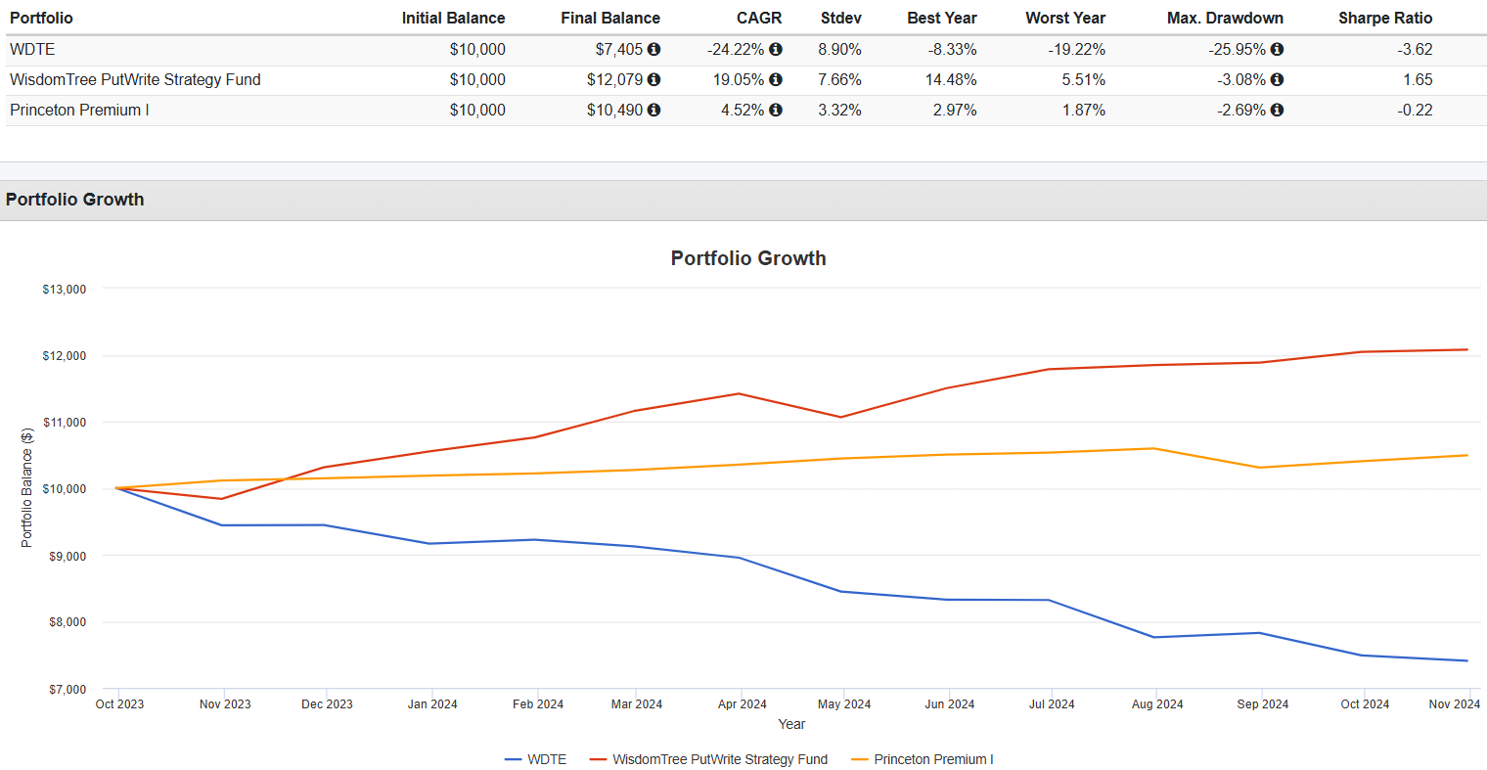Click the Max. Drawdown column header
Screen dimensions: 1487x770
[1225, 18]
